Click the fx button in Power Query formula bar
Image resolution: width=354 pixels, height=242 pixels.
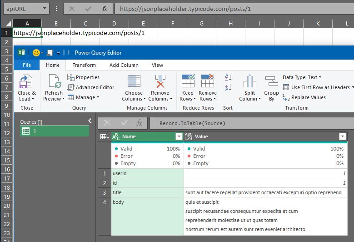pos(140,123)
